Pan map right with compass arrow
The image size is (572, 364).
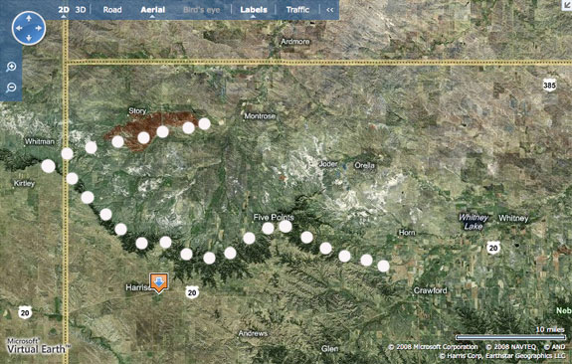point(39,28)
